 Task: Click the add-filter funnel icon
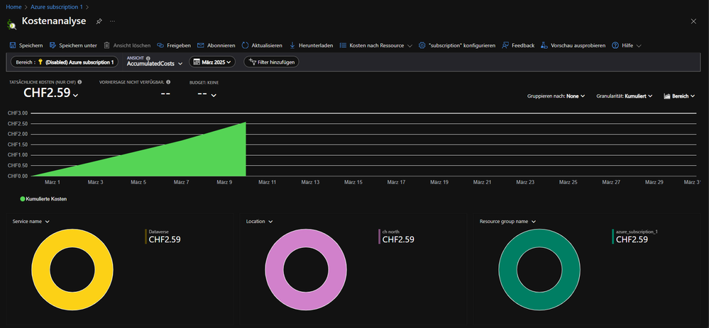click(253, 62)
